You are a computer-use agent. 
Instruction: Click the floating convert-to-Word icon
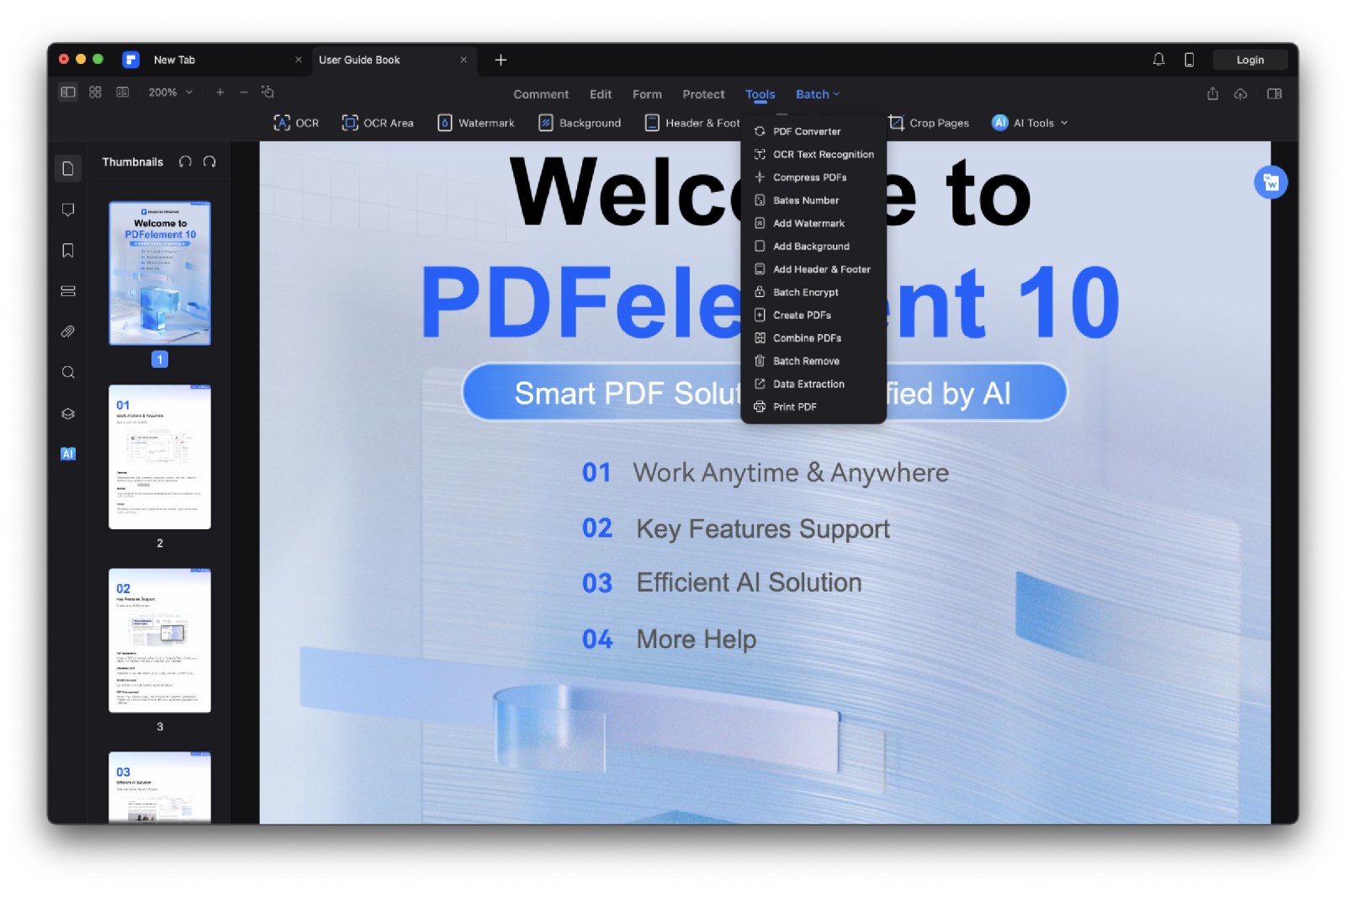coord(1270,183)
